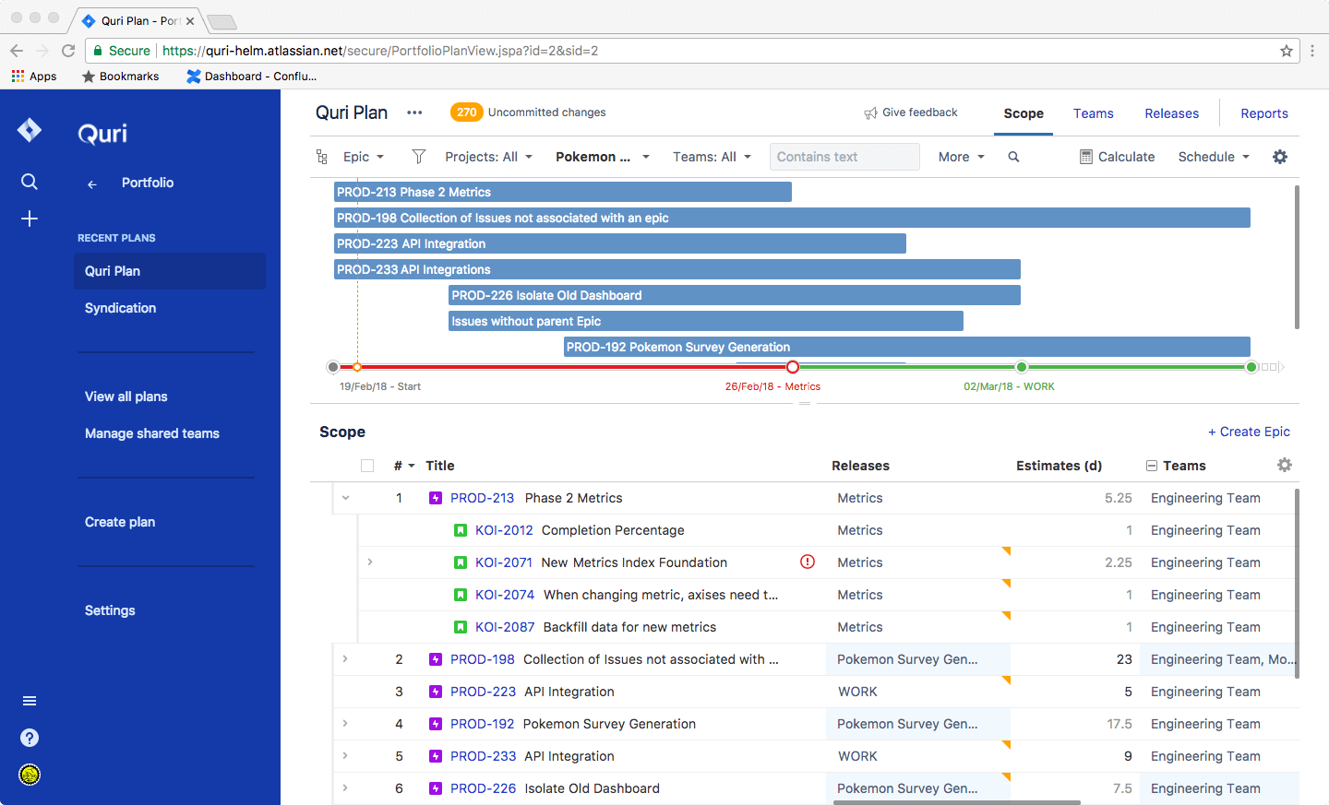The width and height of the screenshot is (1329, 805).
Task: Open plan settings gear in toolbar
Action: pyautogui.click(x=1279, y=157)
